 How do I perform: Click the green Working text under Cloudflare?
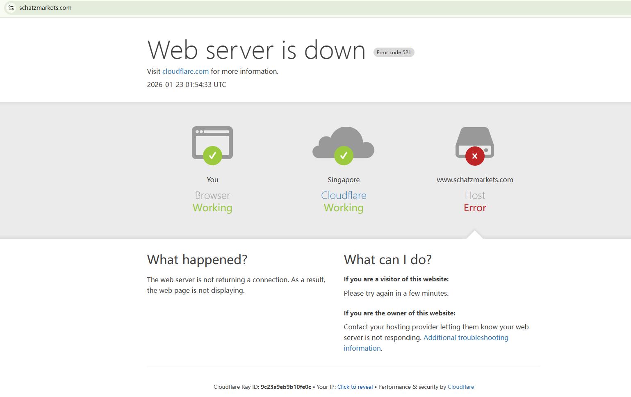[344, 208]
